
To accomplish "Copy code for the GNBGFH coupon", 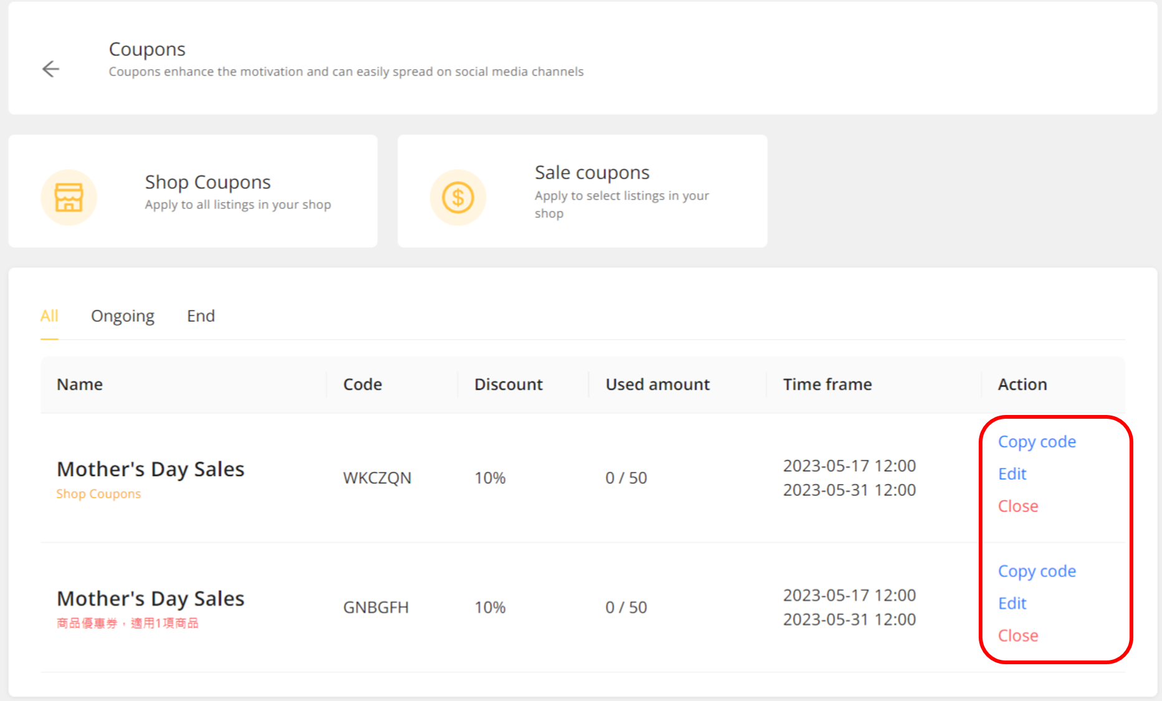I will (1037, 571).
